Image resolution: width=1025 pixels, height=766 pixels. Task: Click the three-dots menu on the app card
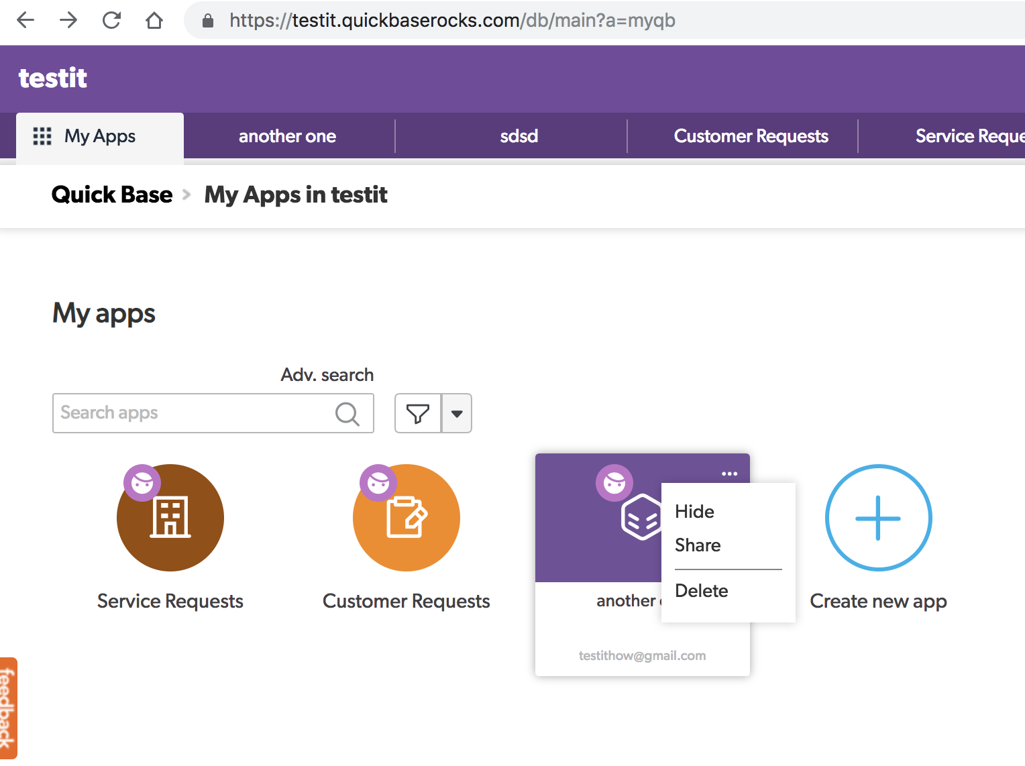730,474
